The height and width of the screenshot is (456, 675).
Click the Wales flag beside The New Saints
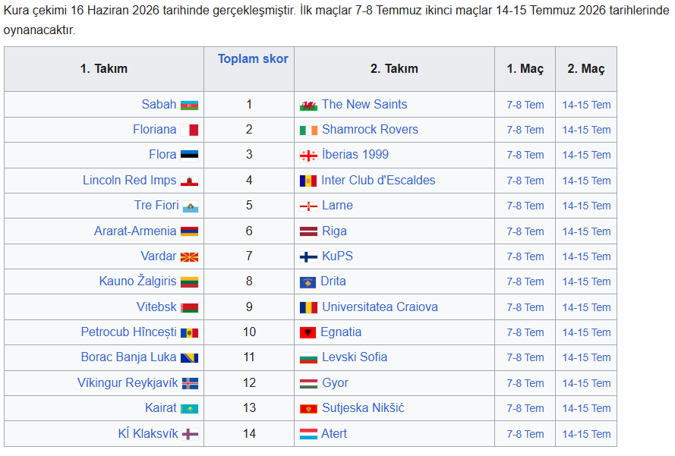click(x=308, y=105)
